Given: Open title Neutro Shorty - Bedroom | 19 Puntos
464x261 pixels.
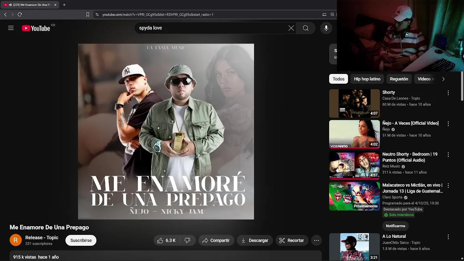Looking at the screenshot, I should pos(410,157).
